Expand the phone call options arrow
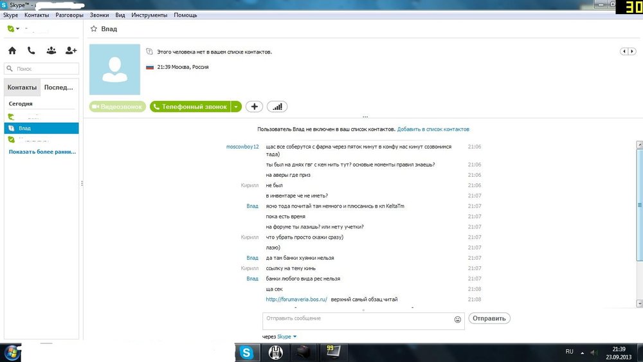Image resolution: width=643 pixels, height=362 pixels. [x=236, y=107]
